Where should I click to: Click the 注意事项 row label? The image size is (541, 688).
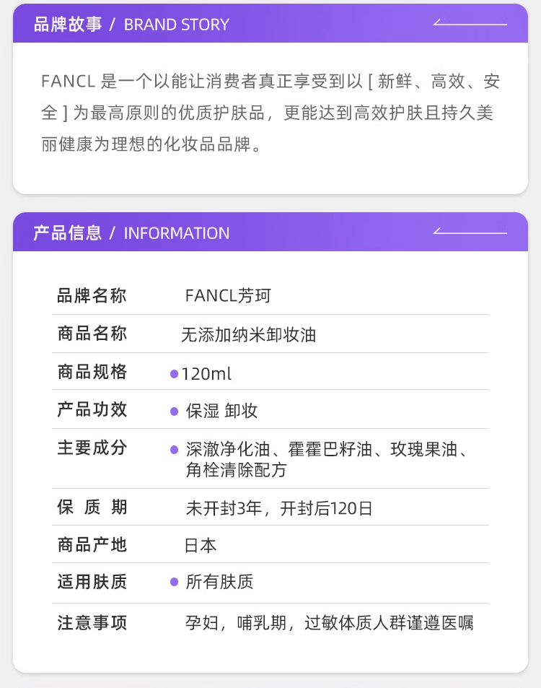(x=92, y=623)
